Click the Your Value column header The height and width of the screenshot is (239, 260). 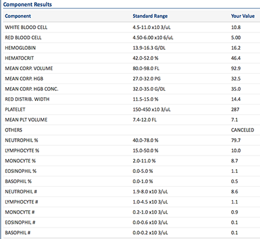(x=243, y=16)
